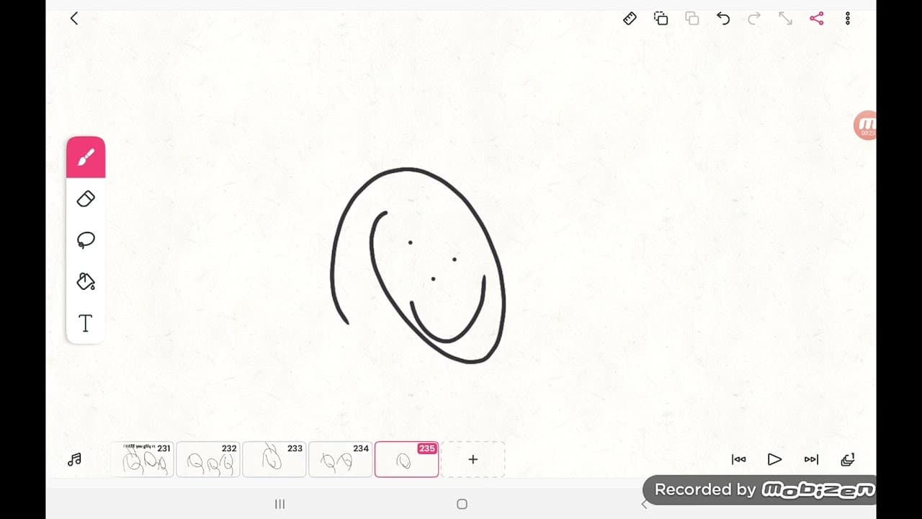This screenshot has height=519, width=922.
Task: Click the diagonal resize arrows icon
Action: point(785,19)
